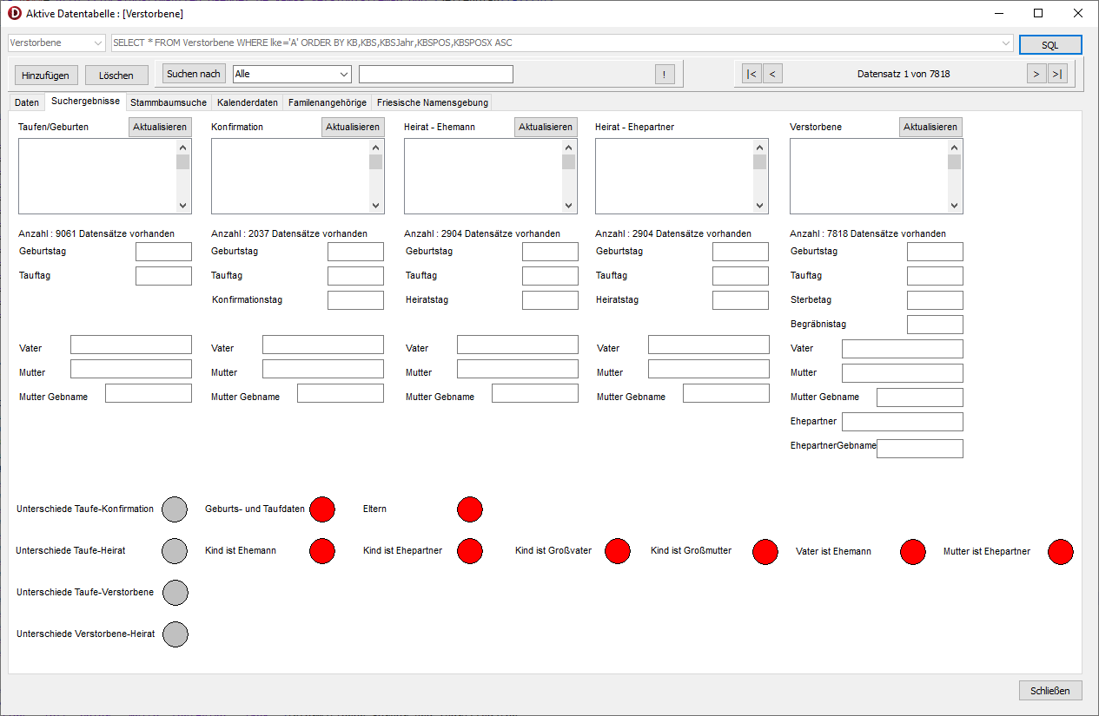Click the gray Unterschiede Verstorbene-Heirat indicator
The image size is (1099, 716).
(175, 634)
